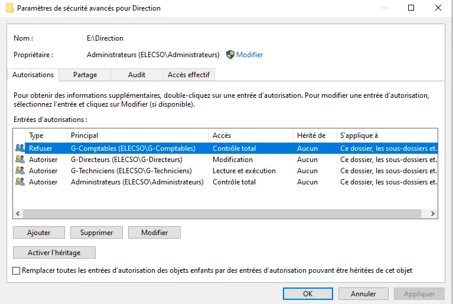Click the folder icon in the title bar
This screenshot has width=453, height=304.
tap(8, 8)
